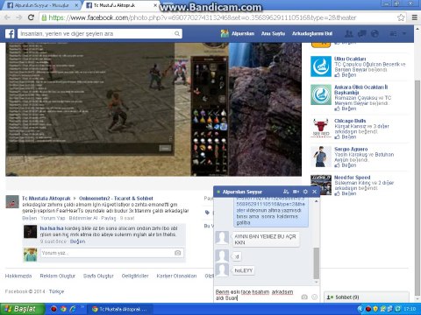Click the Alparslan Seyyar chat title
421x315 pixels.
(x=242, y=192)
